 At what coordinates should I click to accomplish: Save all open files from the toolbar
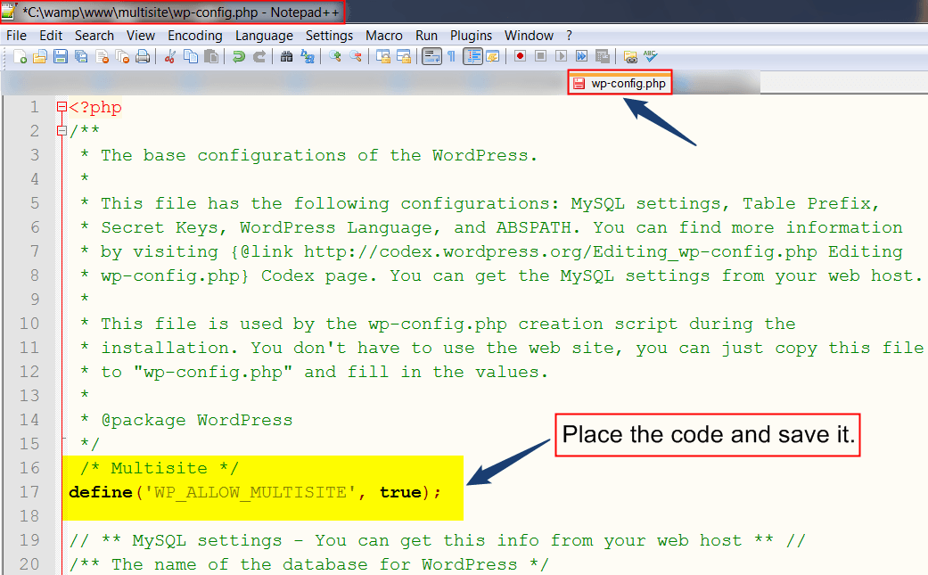(x=81, y=57)
